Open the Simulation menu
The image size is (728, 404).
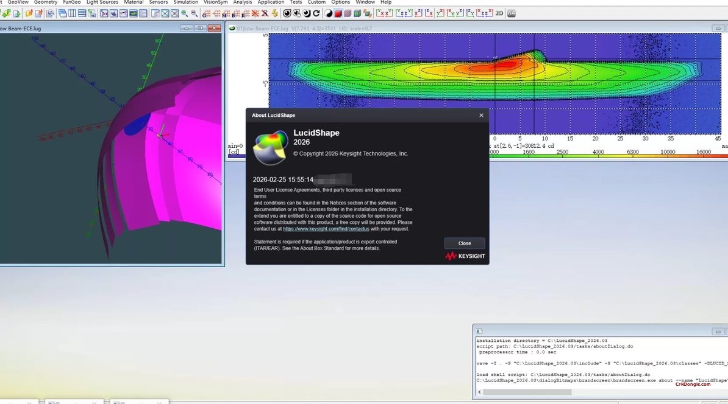[x=186, y=2]
